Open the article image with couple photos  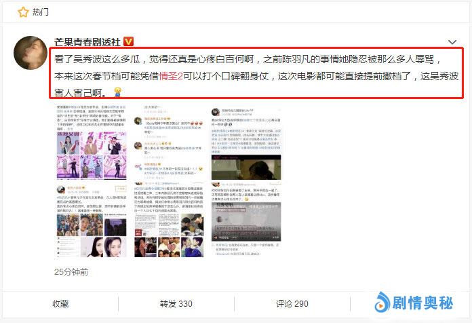(172, 221)
